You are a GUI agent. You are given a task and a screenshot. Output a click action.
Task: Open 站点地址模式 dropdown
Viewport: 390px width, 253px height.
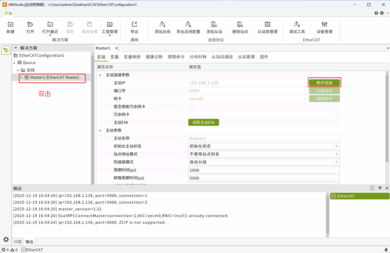pyautogui.click(x=336, y=154)
